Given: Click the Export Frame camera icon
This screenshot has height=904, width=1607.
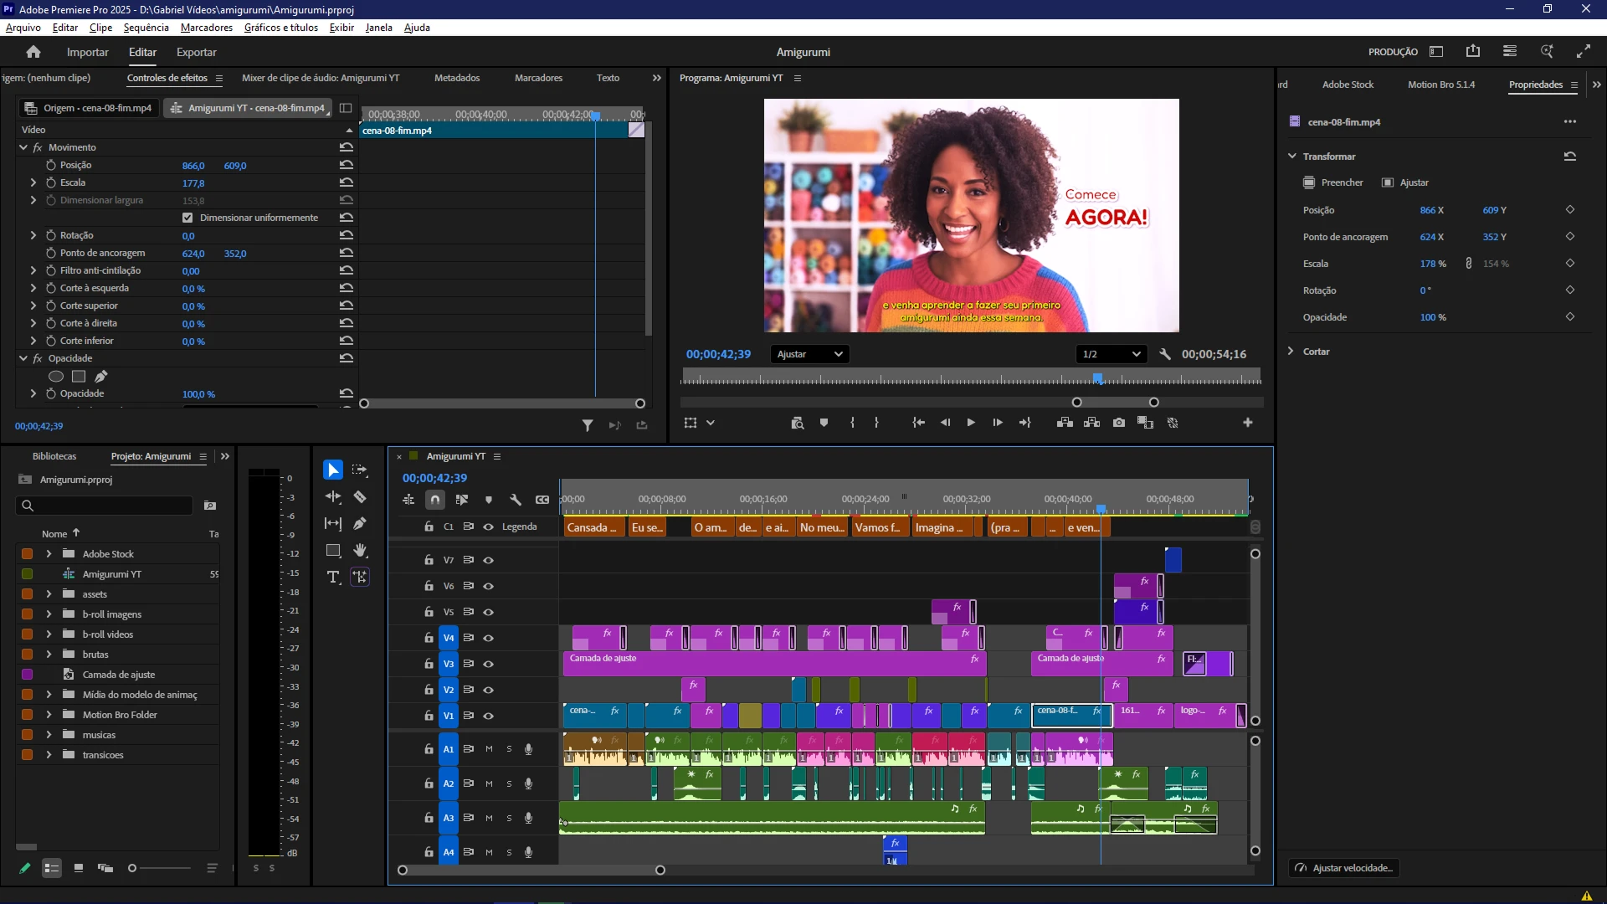Looking at the screenshot, I should point(1119,423).
